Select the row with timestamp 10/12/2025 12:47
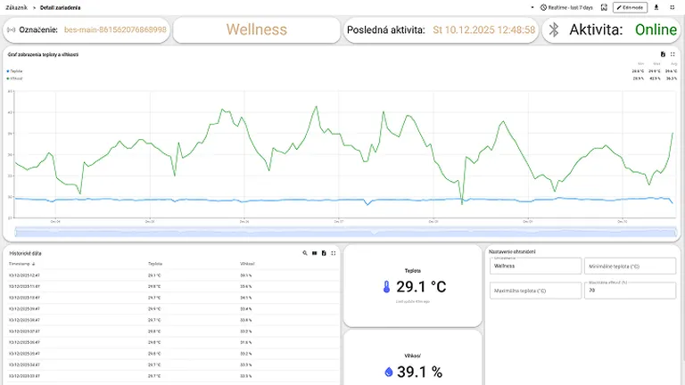The width and height of the screenshot is (685, 385). click(173, 275)
